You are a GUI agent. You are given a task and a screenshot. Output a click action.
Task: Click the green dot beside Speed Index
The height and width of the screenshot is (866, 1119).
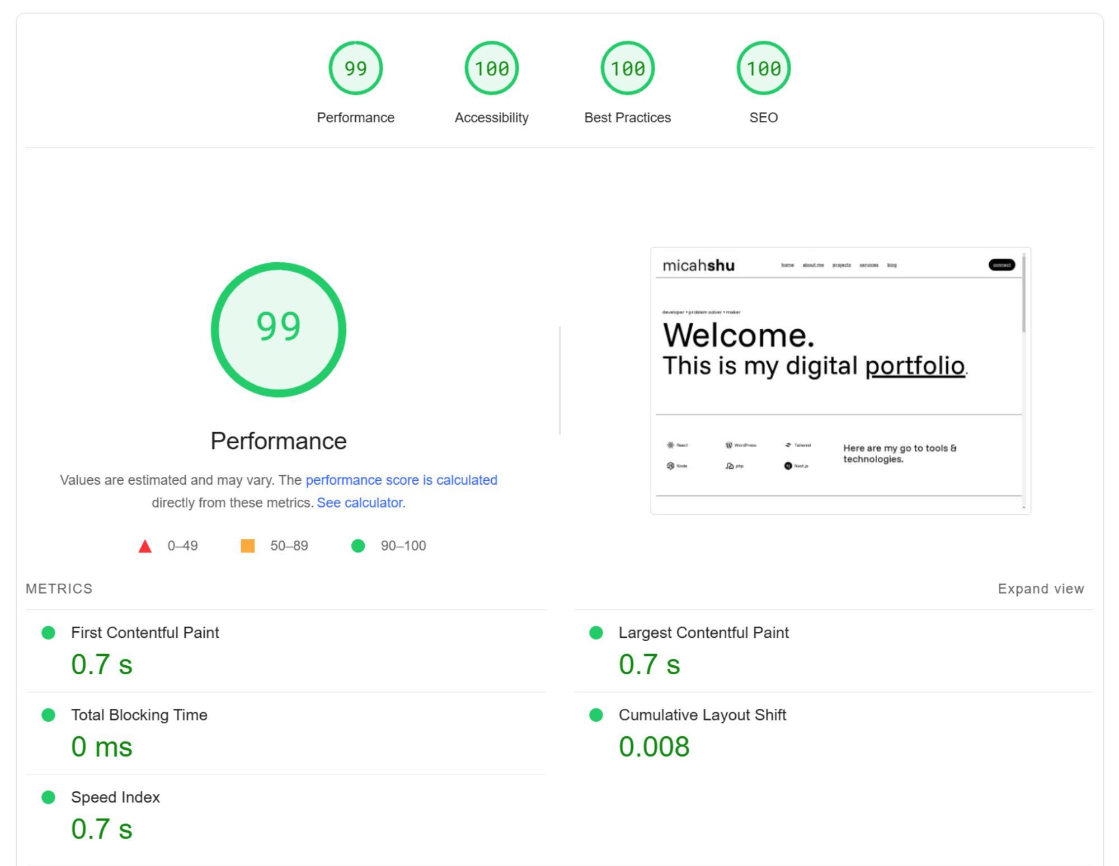49,797
